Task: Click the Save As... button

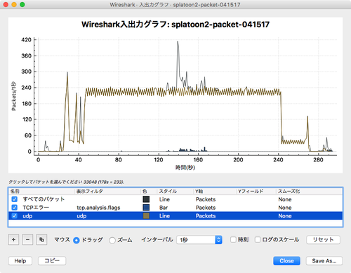Action: pos(324,261)
